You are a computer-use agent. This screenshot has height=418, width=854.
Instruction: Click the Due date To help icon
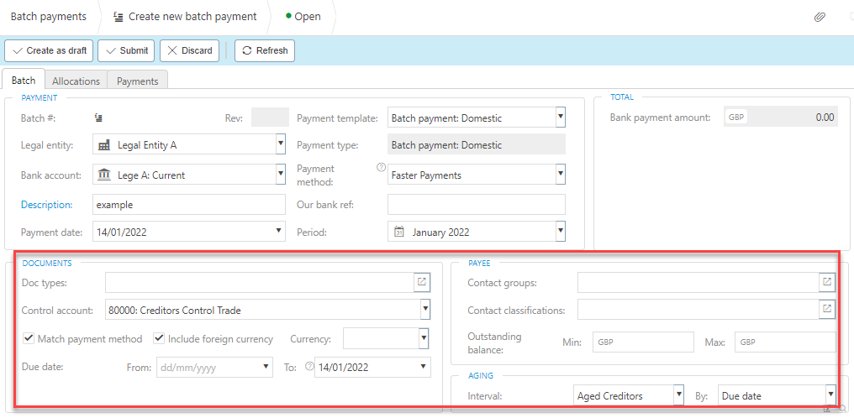point(309,366)
